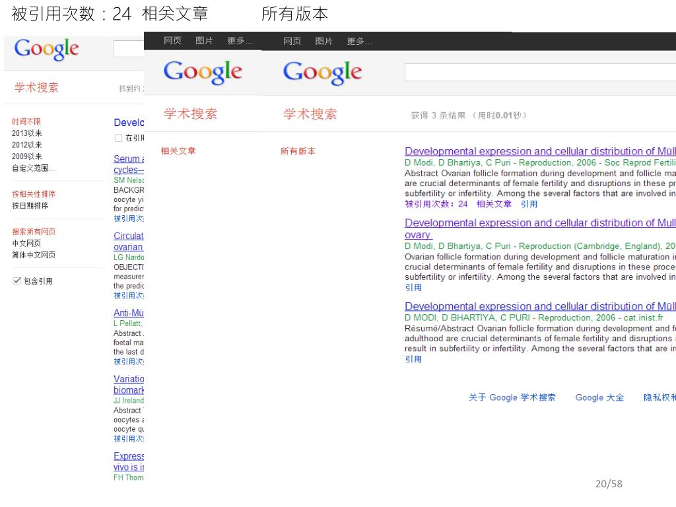Open the 自定义范围... date range option
The image size is (676, 507).
tap(33, 168)
